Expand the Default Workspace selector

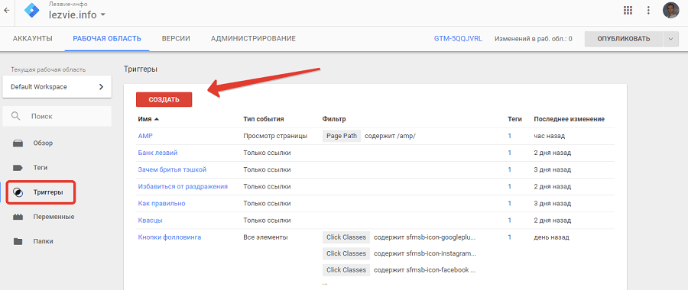(57, 87)
